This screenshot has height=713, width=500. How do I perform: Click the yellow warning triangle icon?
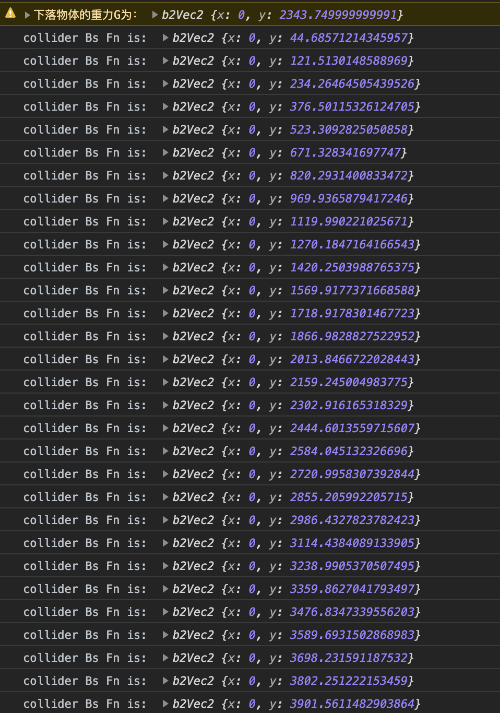click(10, 14)
